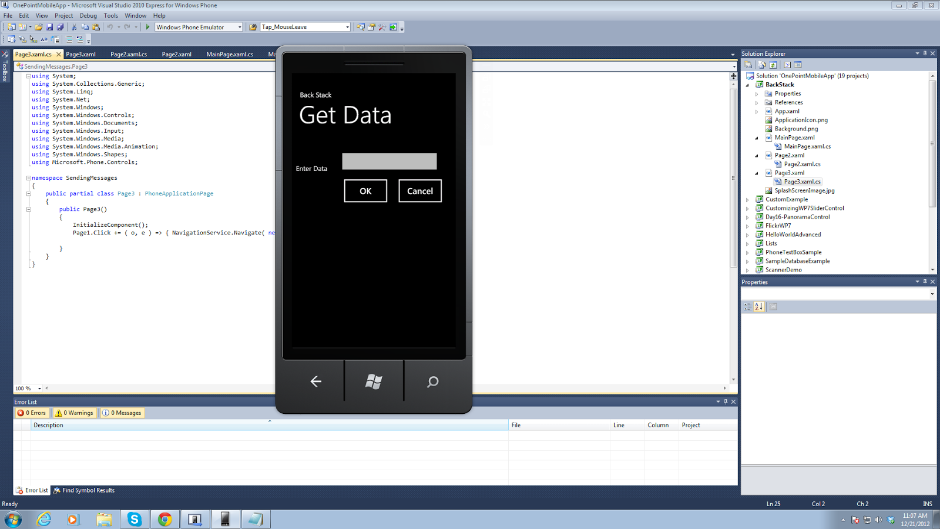Switch to the MainPage.xaml.cs tab

(x=230, y=54)
